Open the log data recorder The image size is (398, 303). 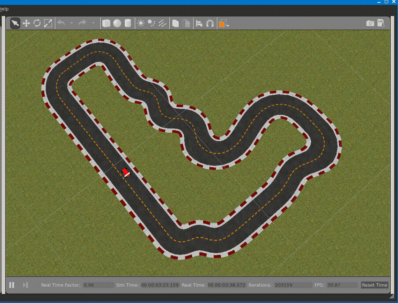pos(381,23)
